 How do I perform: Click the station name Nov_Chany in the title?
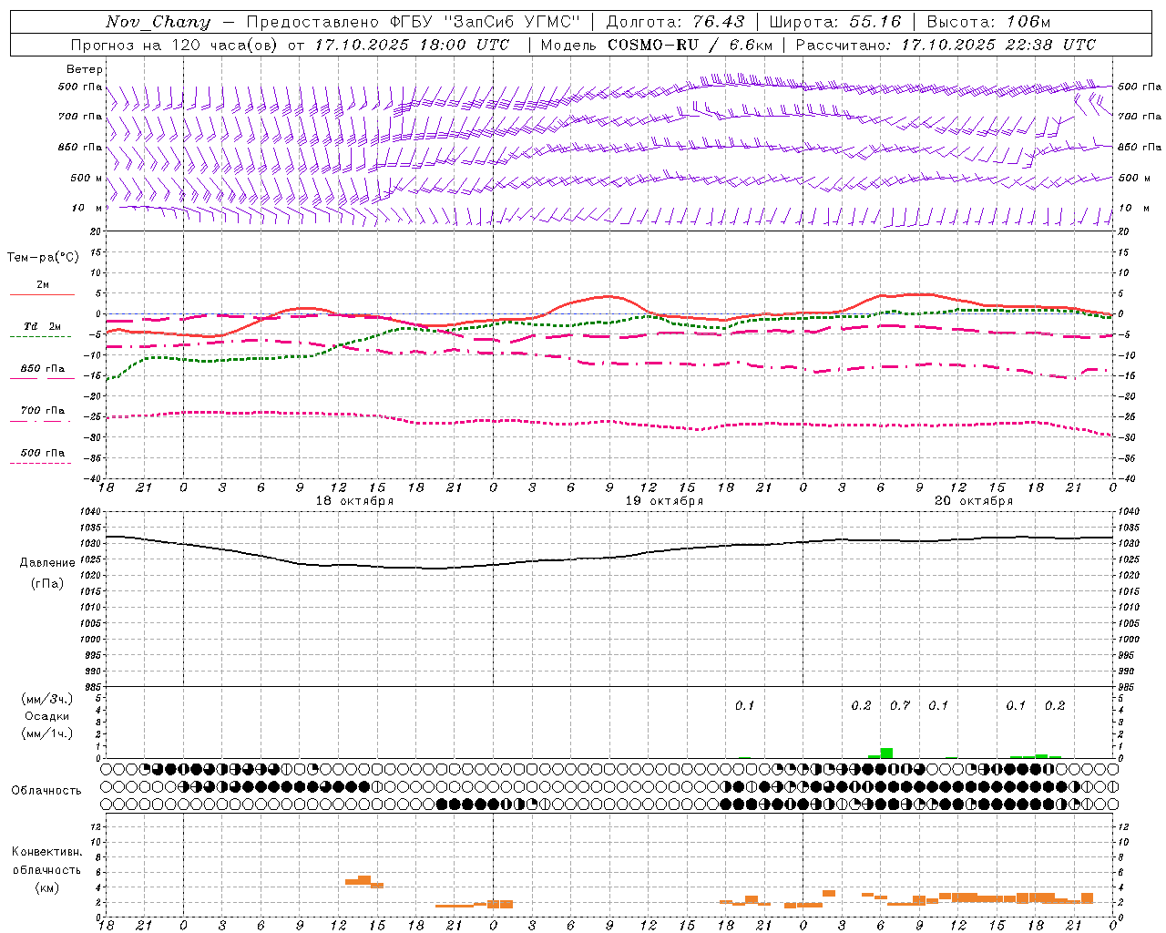pyautogui.click(x=158, y=23)
